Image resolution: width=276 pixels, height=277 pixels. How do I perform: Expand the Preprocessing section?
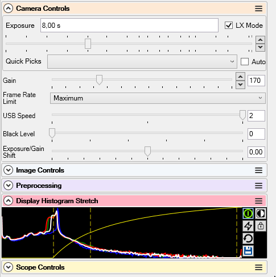(x=9, y=186)
